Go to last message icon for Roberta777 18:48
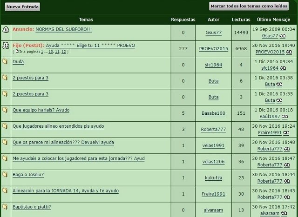298x217 pixels. pyautogui.click(x=287, y=149)
